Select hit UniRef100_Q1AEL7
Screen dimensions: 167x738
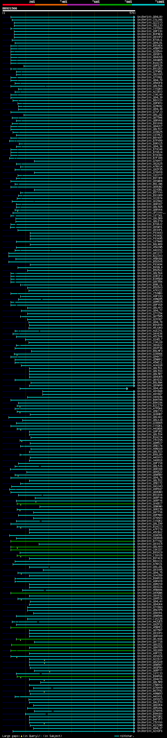(150, 340)
